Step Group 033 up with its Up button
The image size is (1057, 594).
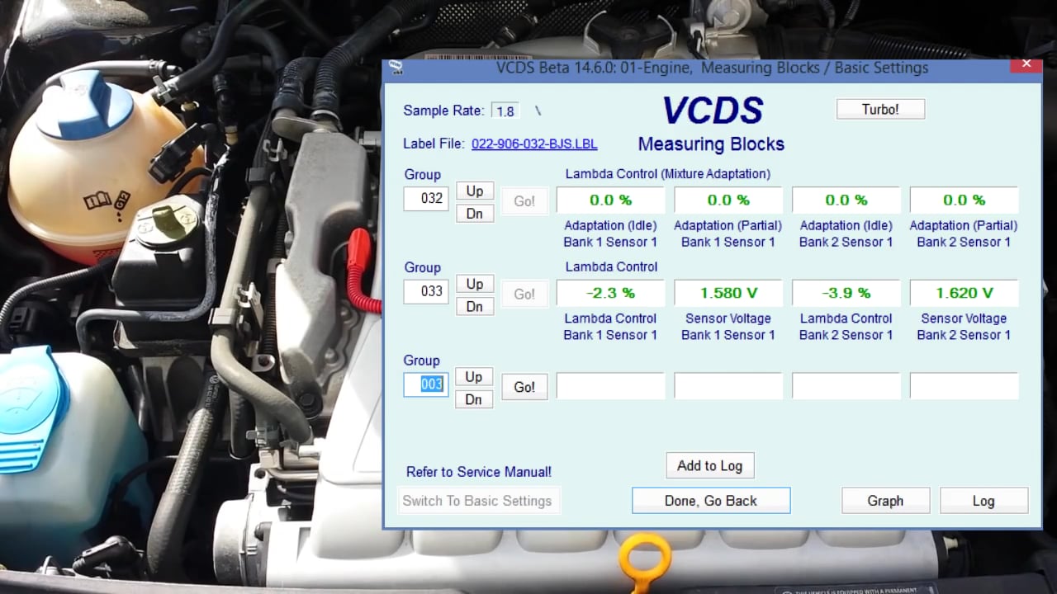[x=475, y=284]
